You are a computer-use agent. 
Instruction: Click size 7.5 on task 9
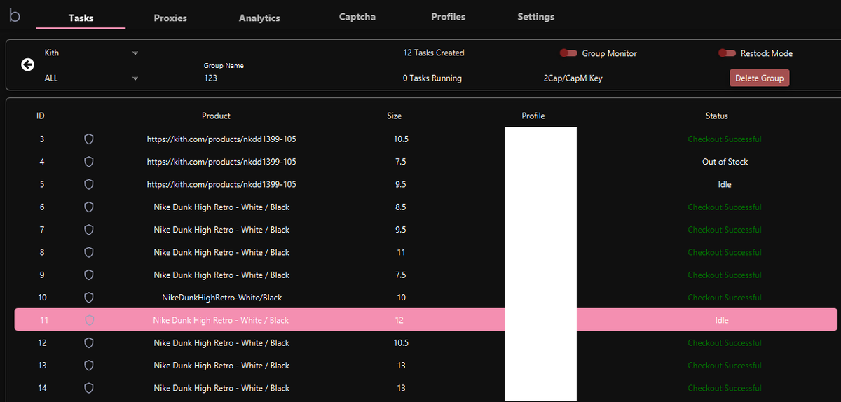tap(401, 275)
